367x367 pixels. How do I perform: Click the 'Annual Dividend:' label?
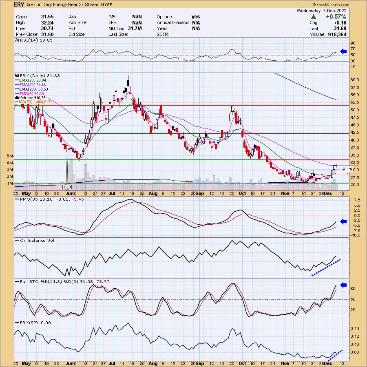(x=173, y=23)
